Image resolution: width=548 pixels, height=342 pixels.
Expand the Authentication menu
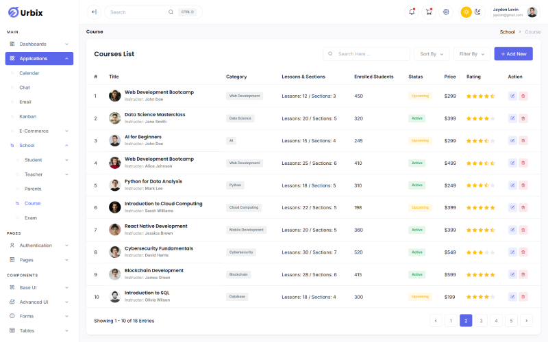pyautogui.click(x=39, y=246)
